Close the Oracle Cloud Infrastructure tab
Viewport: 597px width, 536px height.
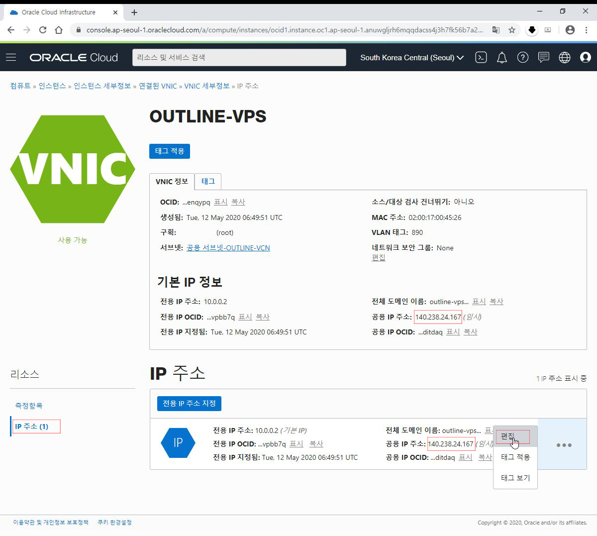pos(115,12)
